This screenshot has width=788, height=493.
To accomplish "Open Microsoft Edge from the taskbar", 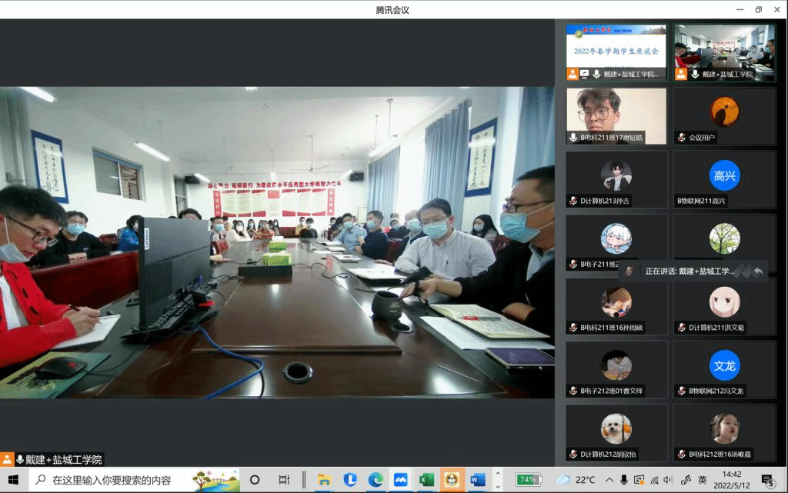I will [375, 480].
